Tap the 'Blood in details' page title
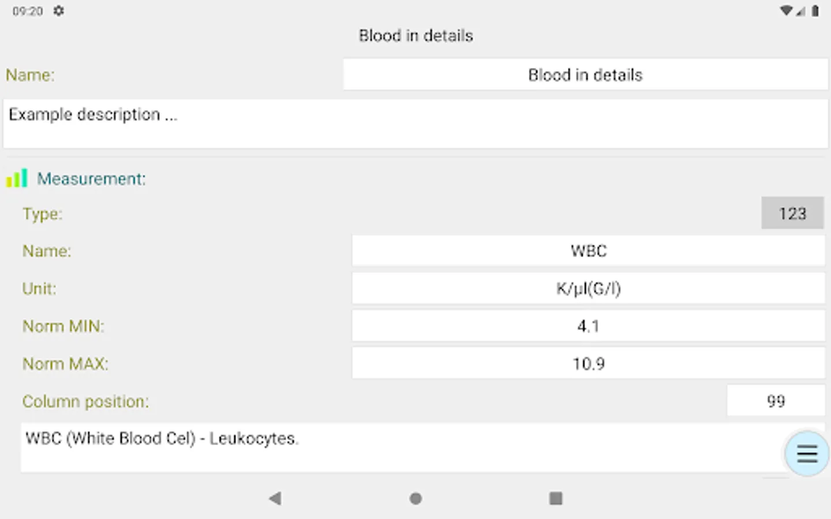831x519 pixels. [415, 36]
